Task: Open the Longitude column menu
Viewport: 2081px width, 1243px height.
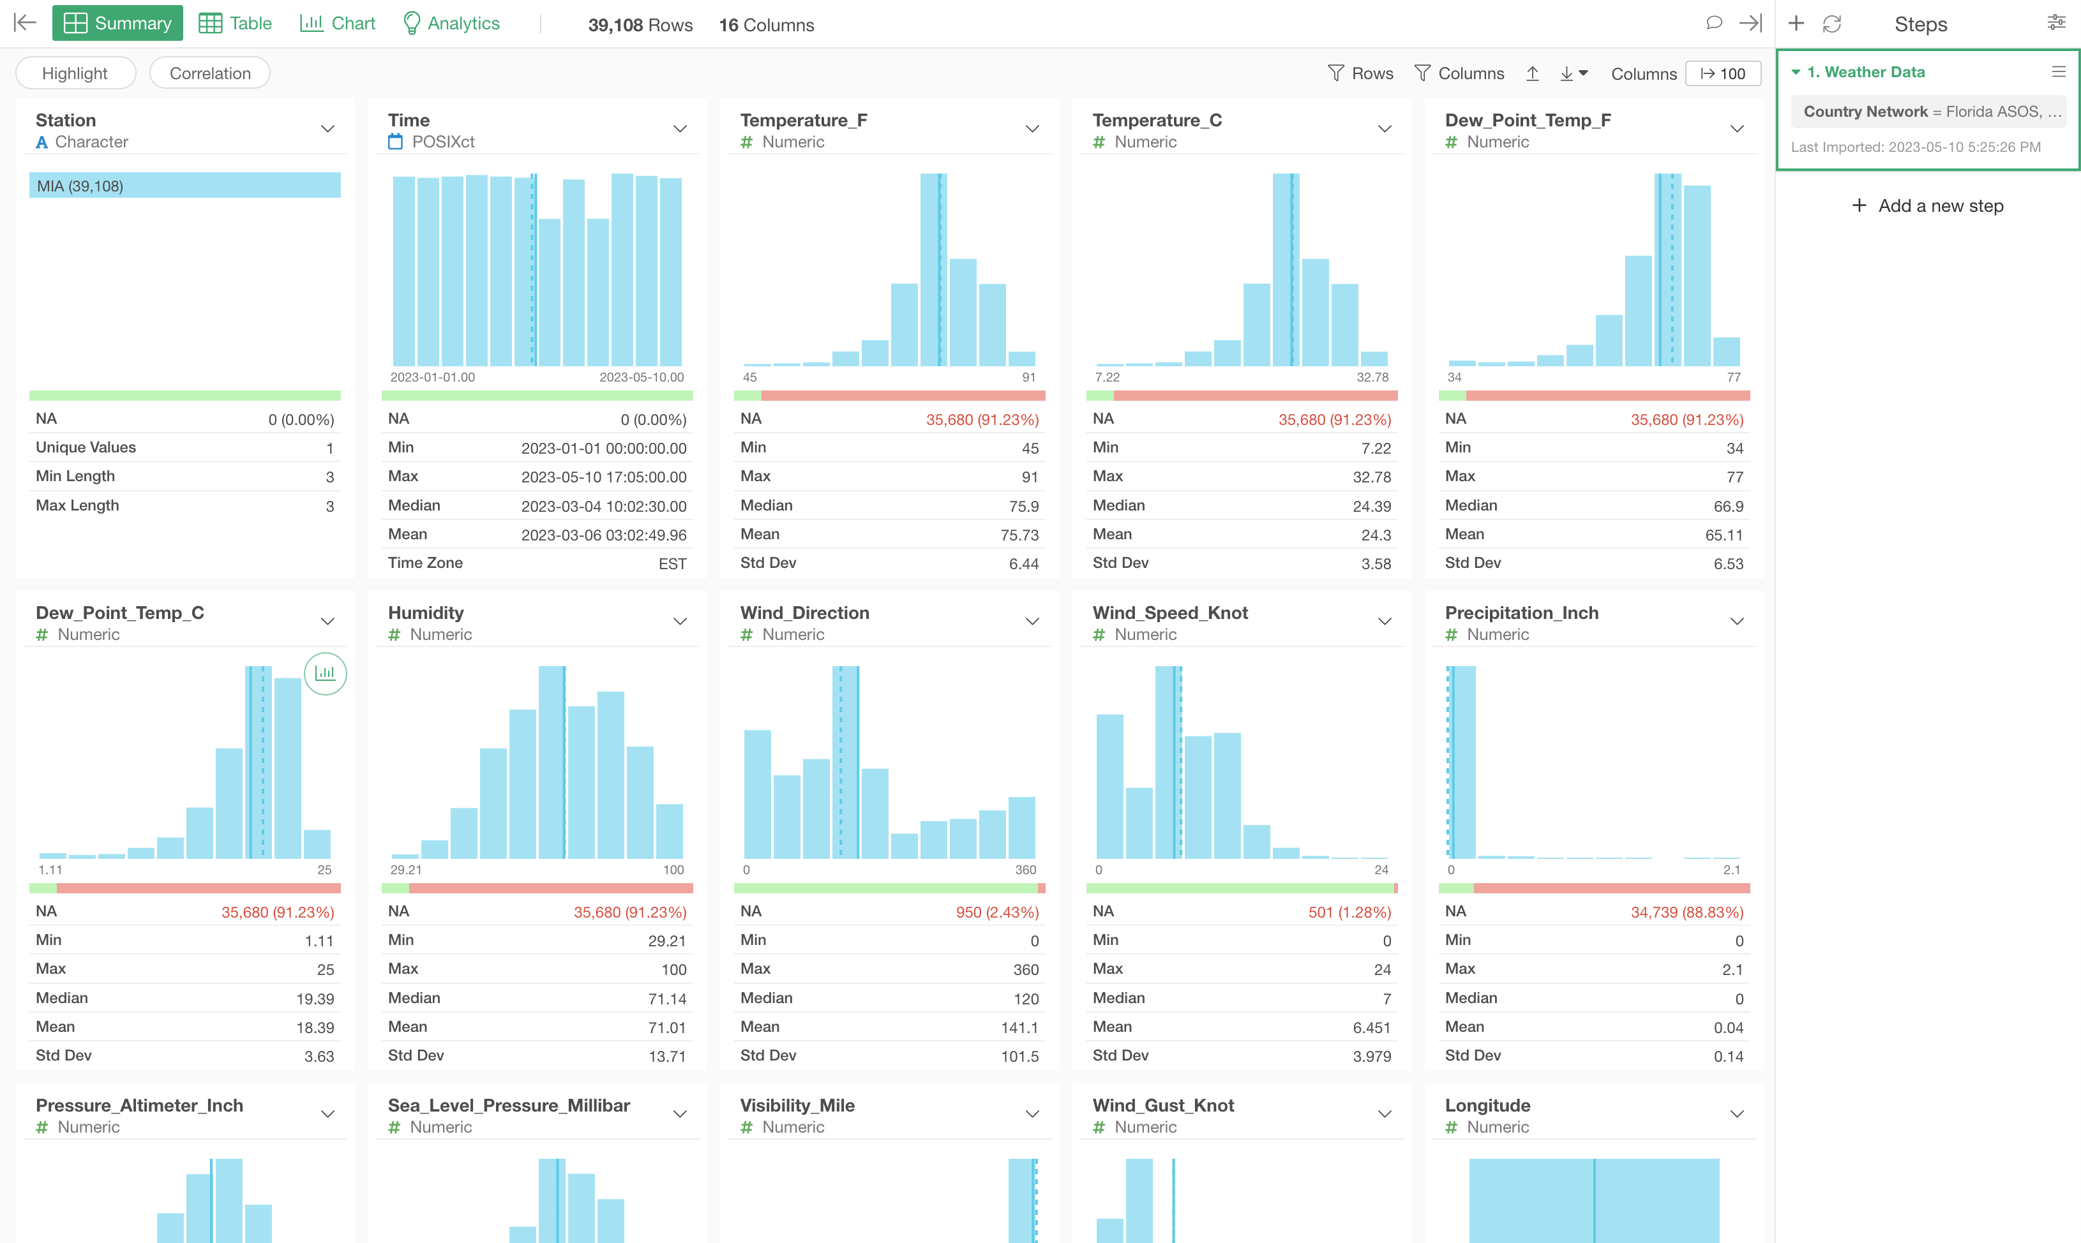Action: pyautogui.click(x=1737, y=1114)
